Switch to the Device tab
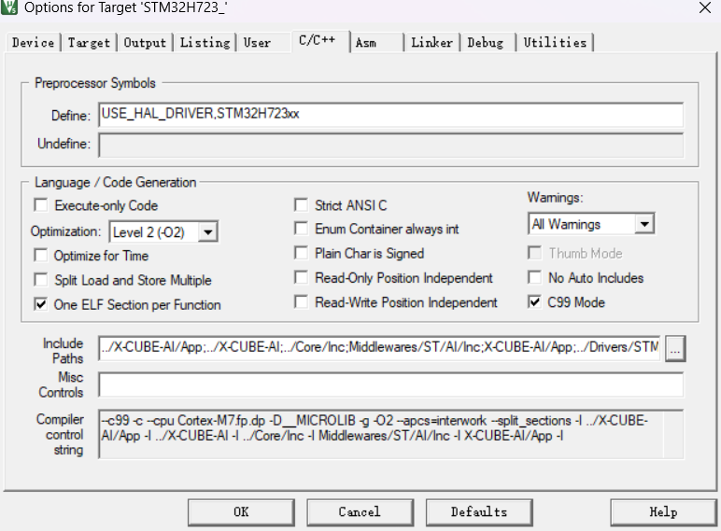Viewport: 721px width, 531px height. click(33, 43)
